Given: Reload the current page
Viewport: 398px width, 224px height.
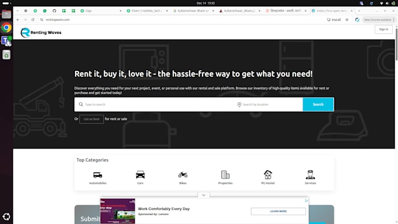Looking at the screenshot, I should coord(33,19).
